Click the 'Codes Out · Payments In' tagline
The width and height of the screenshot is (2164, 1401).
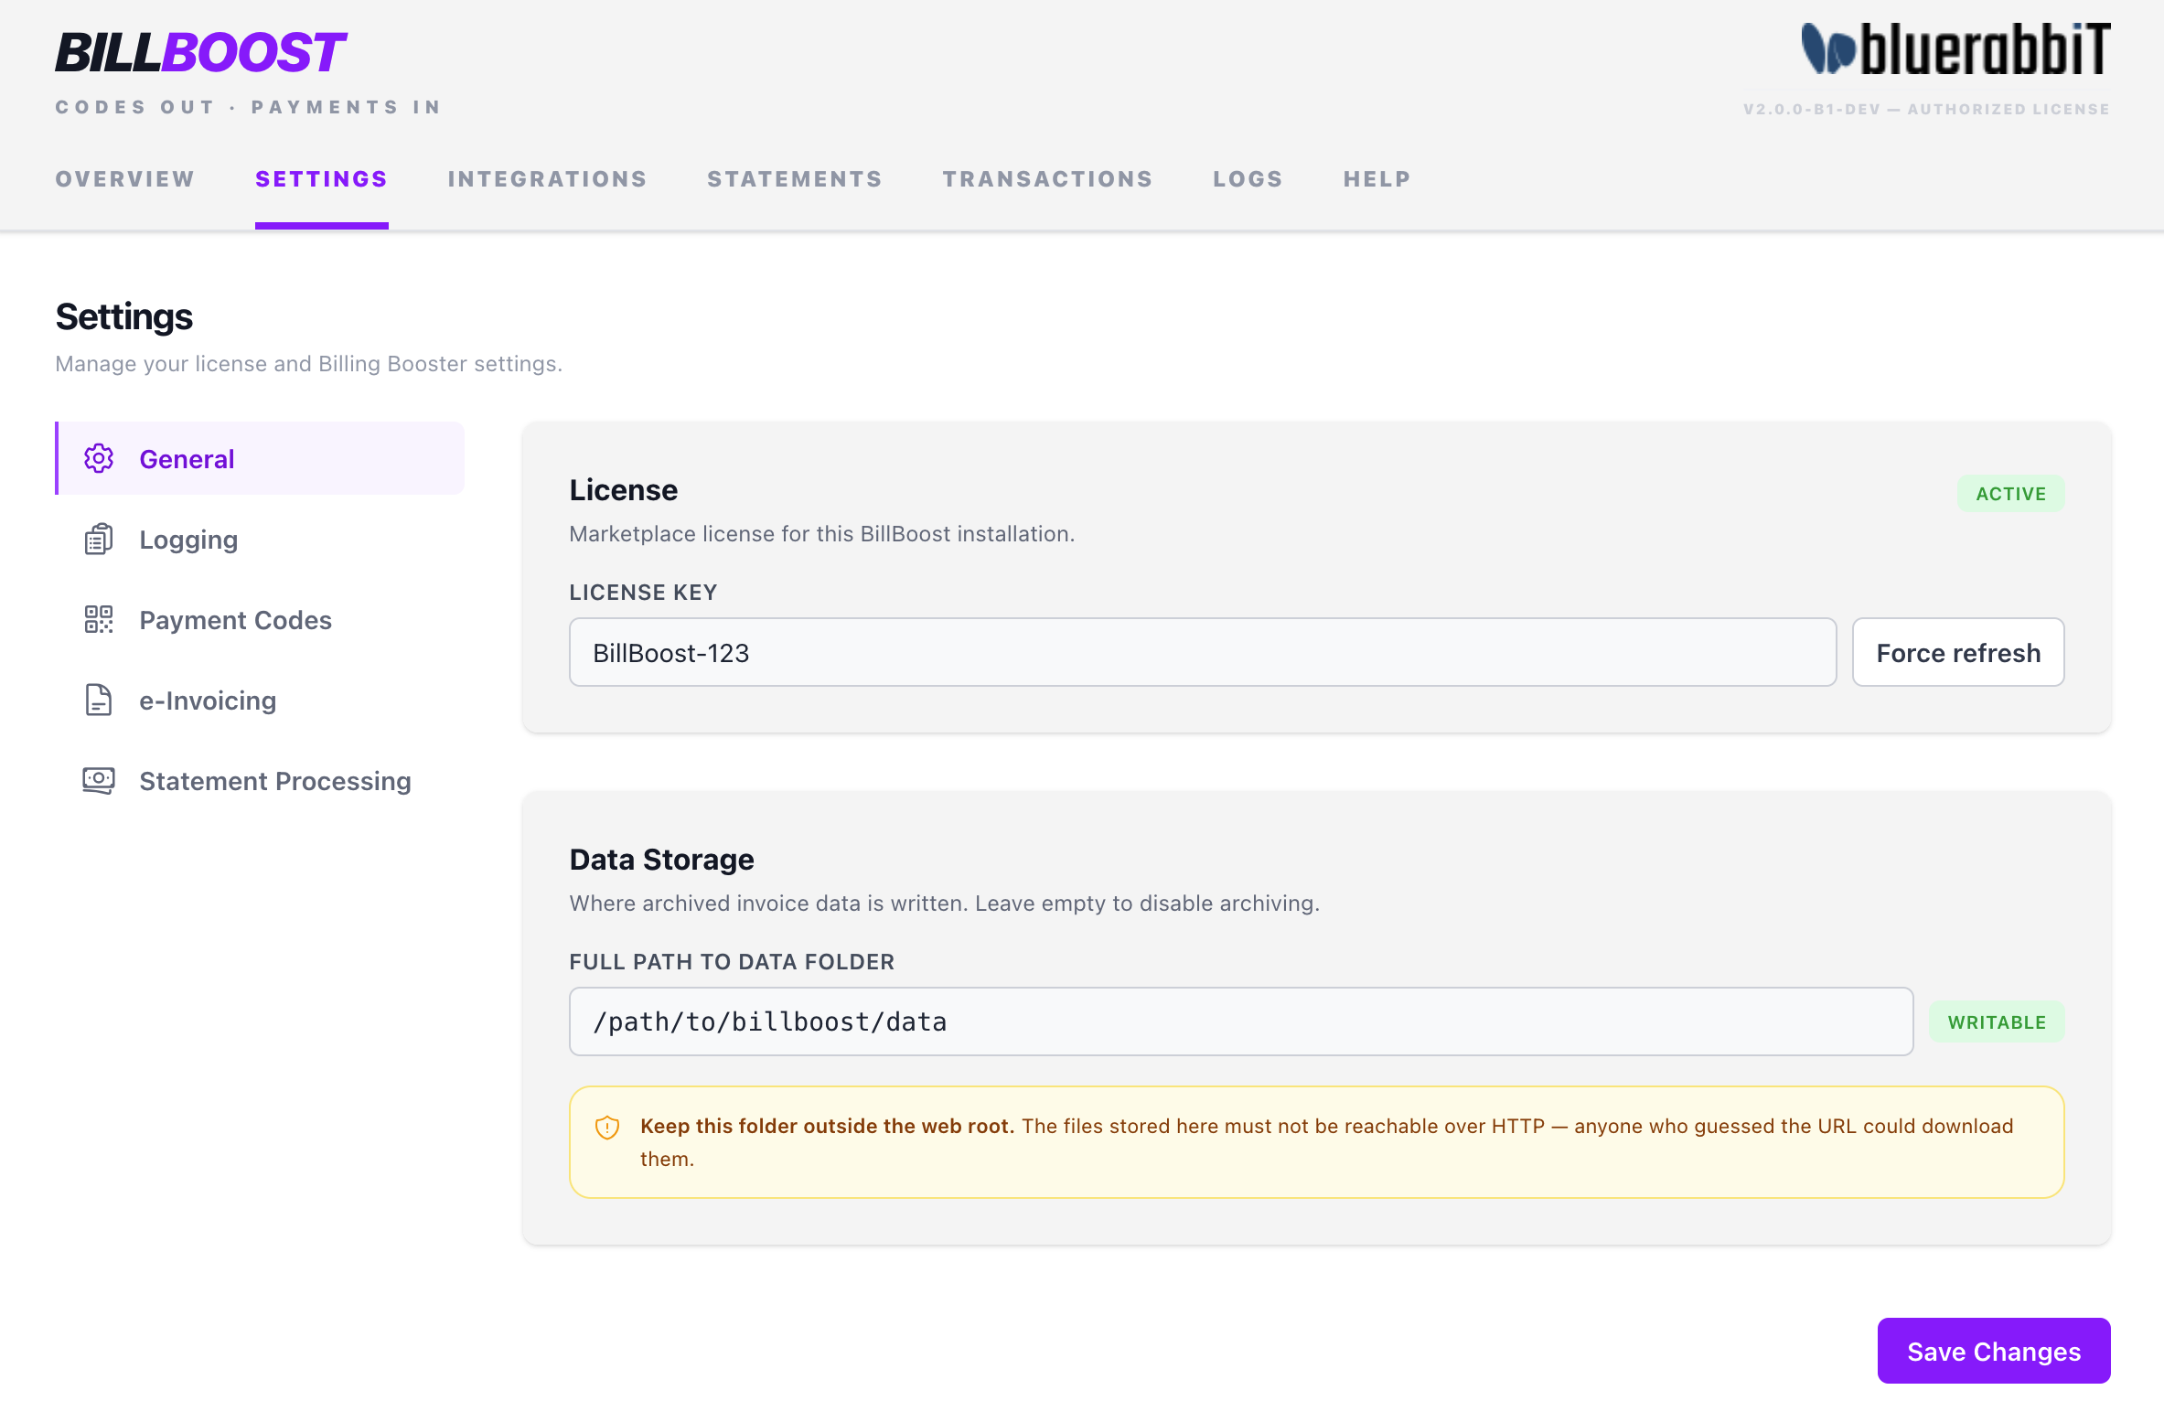(x=249, y=107)
